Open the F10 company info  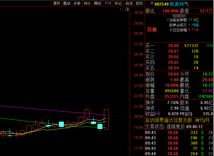[x=108, y=3]
